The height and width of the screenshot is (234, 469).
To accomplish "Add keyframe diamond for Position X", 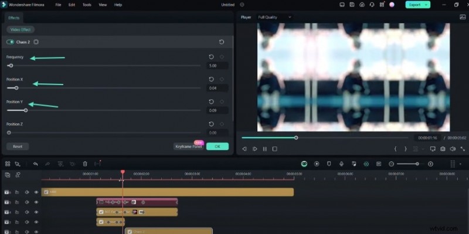I will coord(222,79).
